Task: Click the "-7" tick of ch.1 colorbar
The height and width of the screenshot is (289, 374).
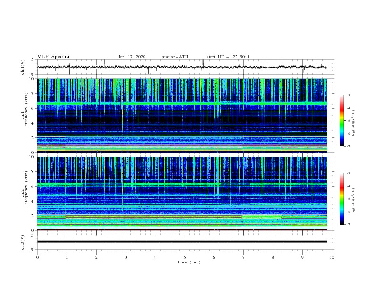Action: [x=348, y=146]
